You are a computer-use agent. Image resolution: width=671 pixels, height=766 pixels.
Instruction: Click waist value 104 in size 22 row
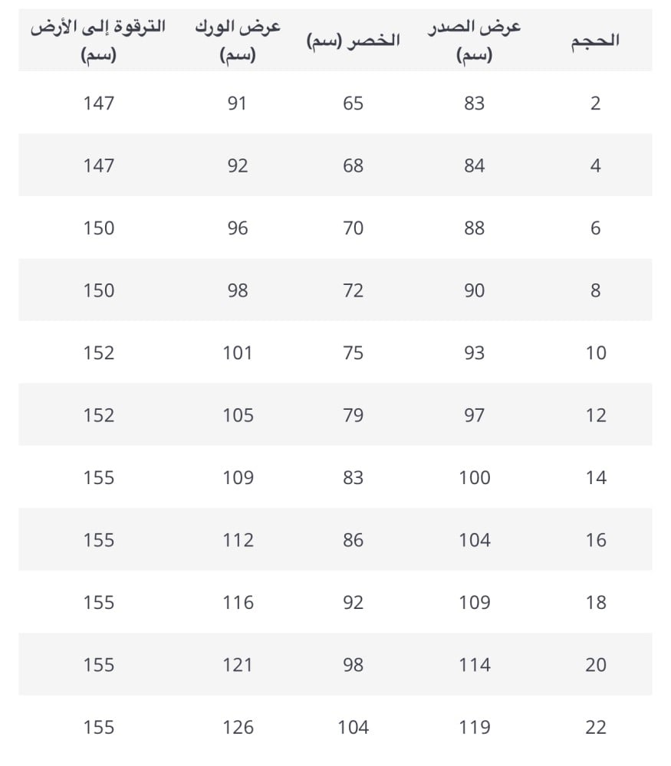click(353, 728)
